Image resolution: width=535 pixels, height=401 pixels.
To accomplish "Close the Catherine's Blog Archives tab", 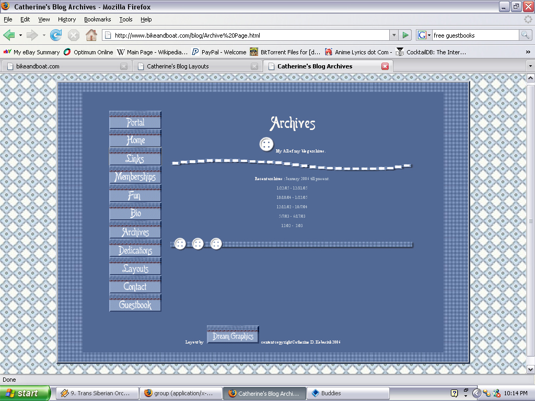I will coord(385,66).
